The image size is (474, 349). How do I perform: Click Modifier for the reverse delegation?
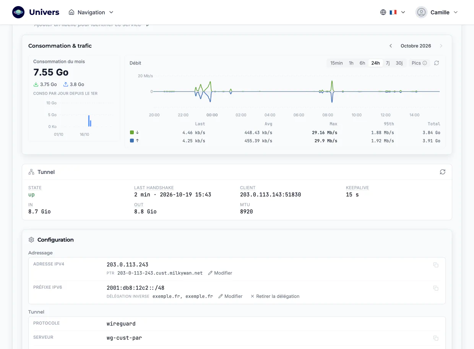(231, 296)
